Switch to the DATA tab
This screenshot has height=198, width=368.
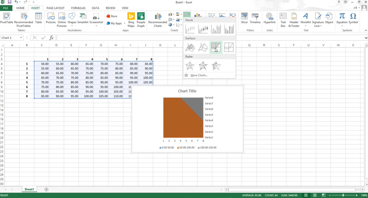[95, 8]
